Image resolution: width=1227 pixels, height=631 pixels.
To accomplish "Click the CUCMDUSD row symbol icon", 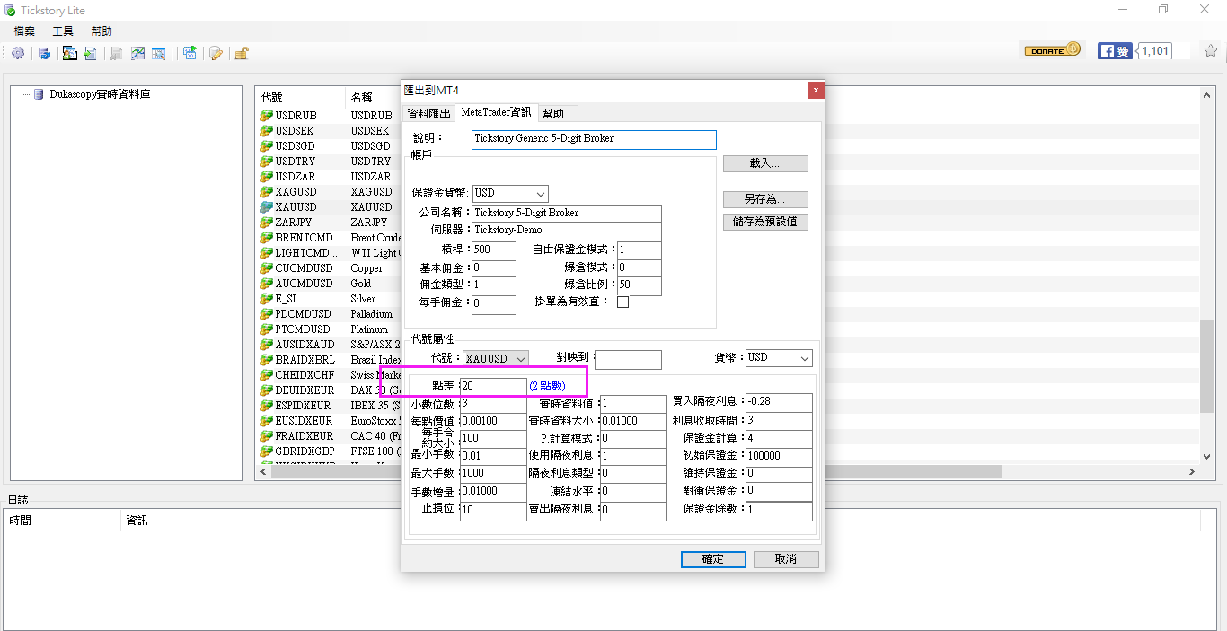I will pyautogui.click(x=267, y=268).
